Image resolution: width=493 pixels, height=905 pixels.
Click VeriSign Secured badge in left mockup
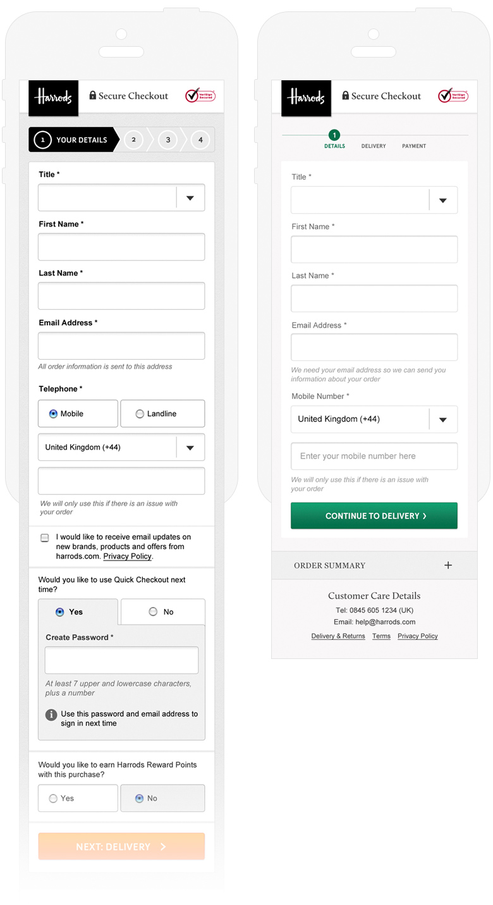point(200,95)
